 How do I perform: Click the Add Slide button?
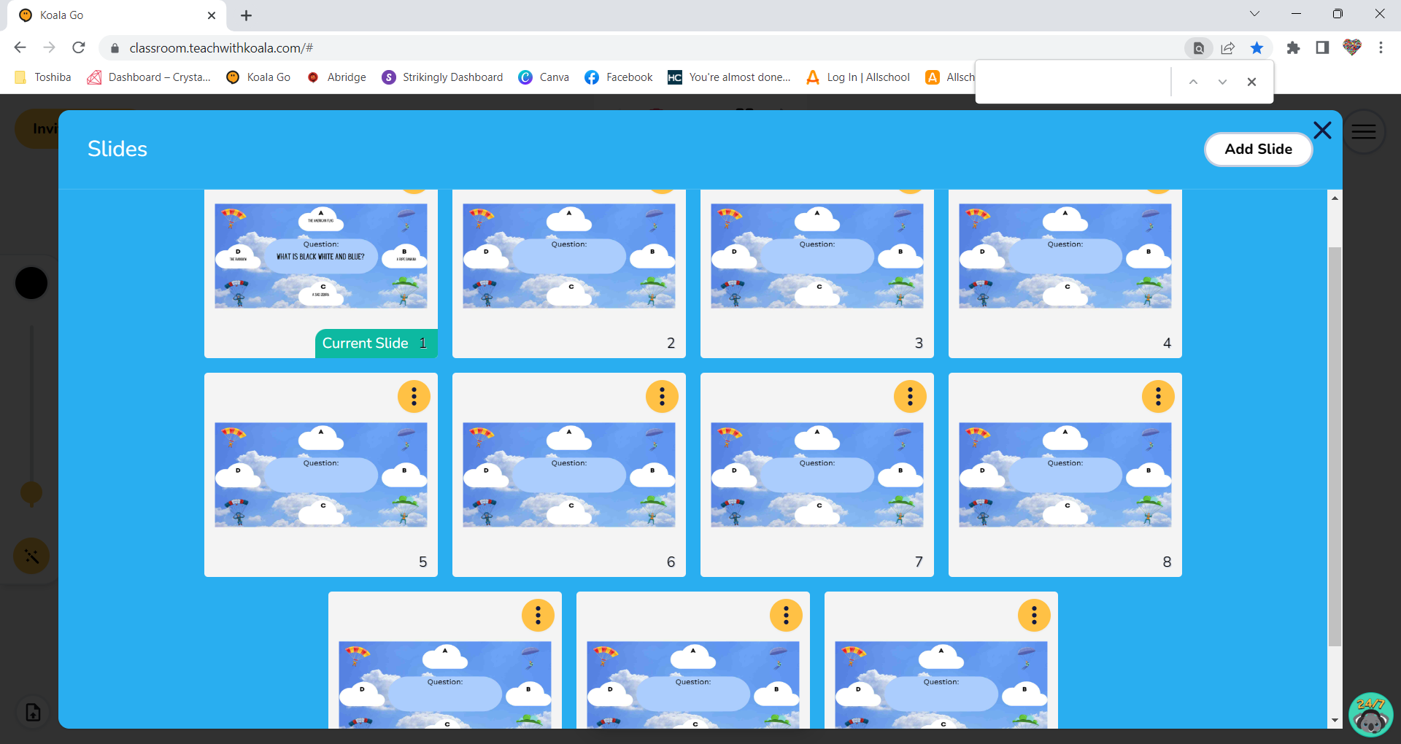1258,149
